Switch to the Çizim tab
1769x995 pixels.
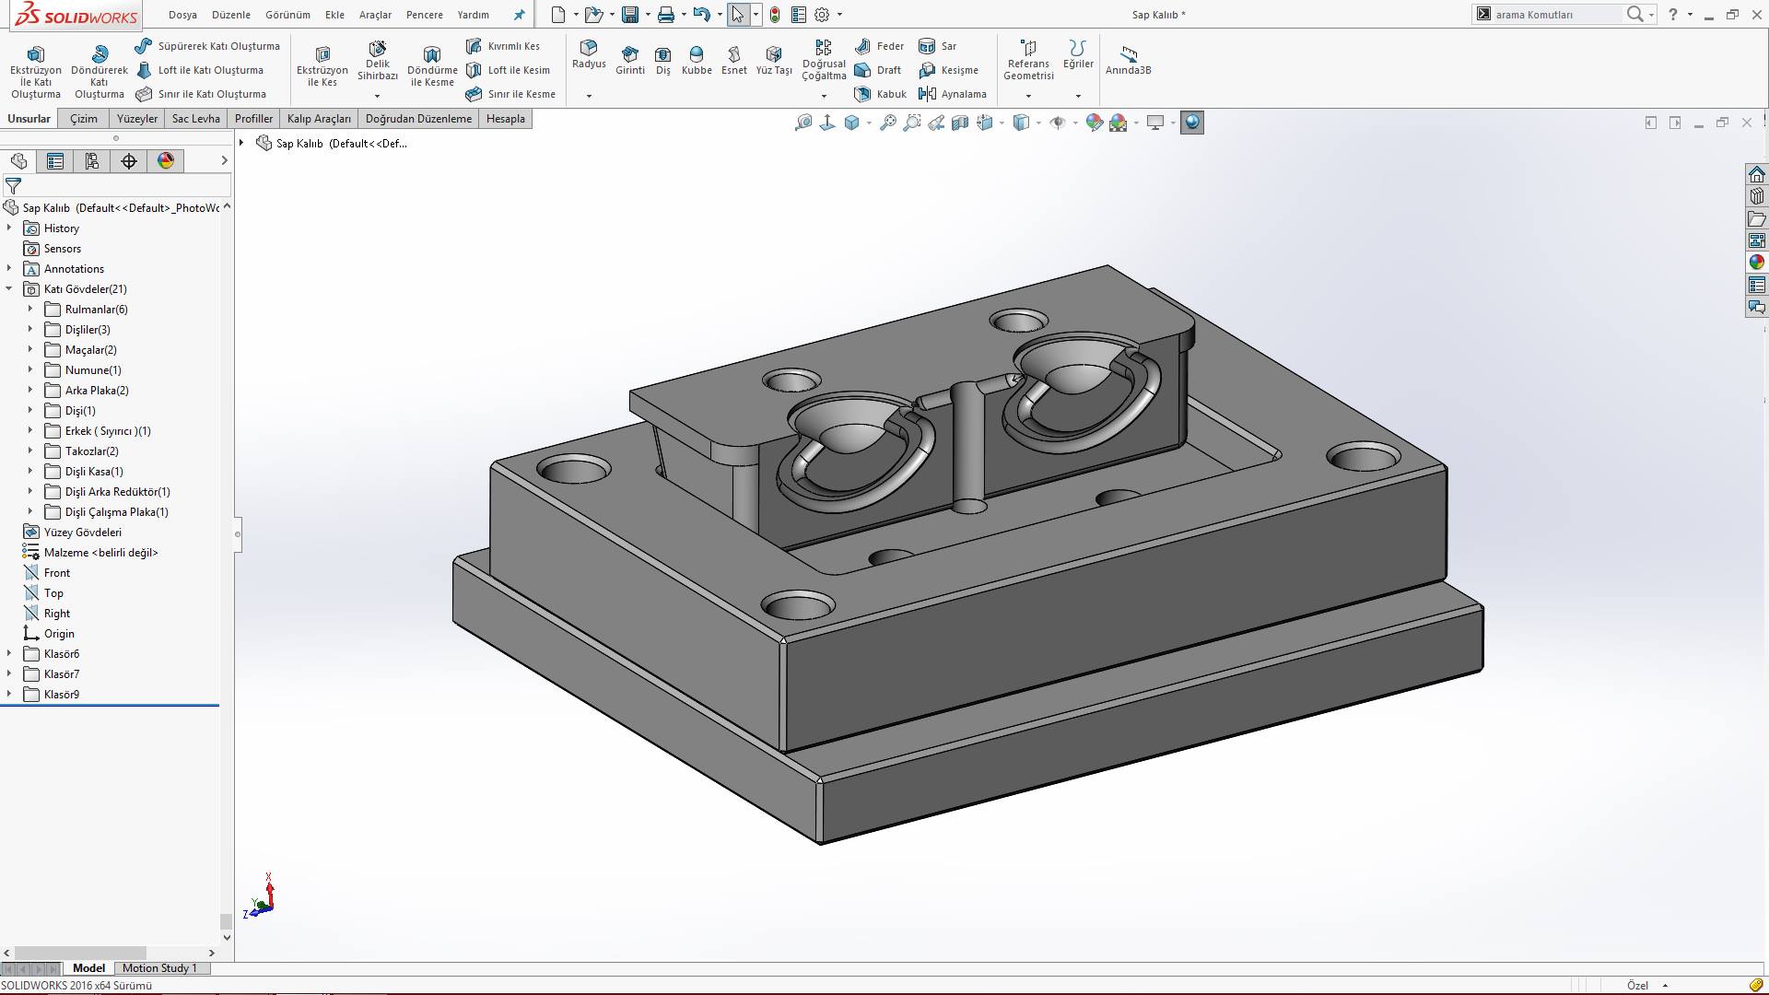click(x=84, y=119)
